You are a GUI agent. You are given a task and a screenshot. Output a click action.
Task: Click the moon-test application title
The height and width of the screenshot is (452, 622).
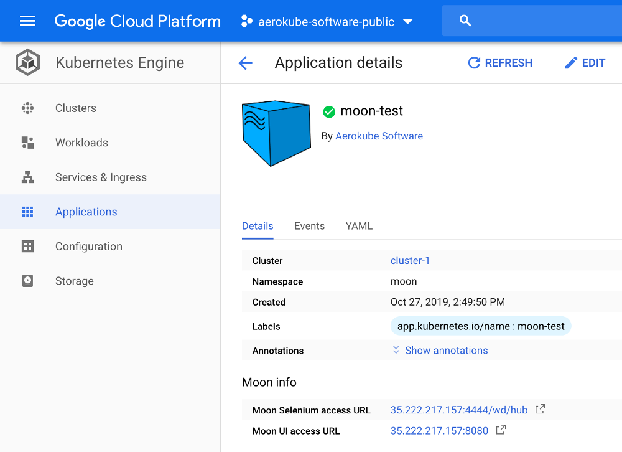(371, 111)
